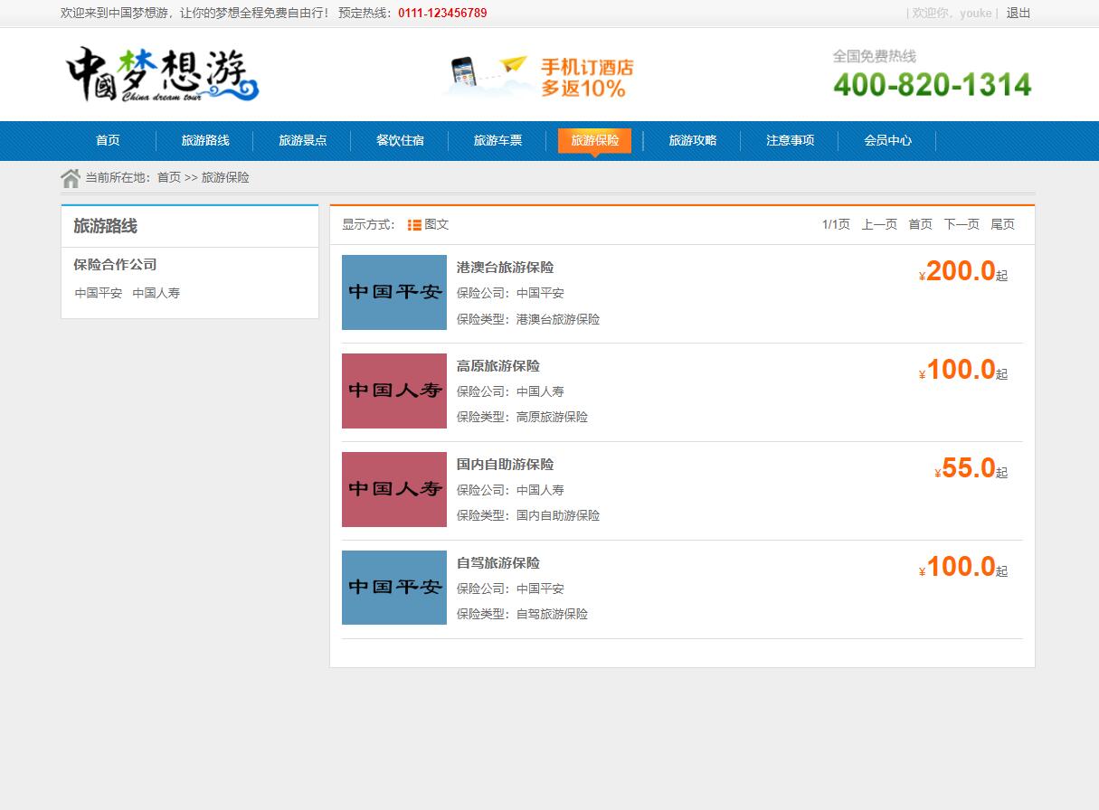The height and width of the screenshot is (810, 1099).
Task: Open 旅游攻略 navigation tab
Action: 692,140
